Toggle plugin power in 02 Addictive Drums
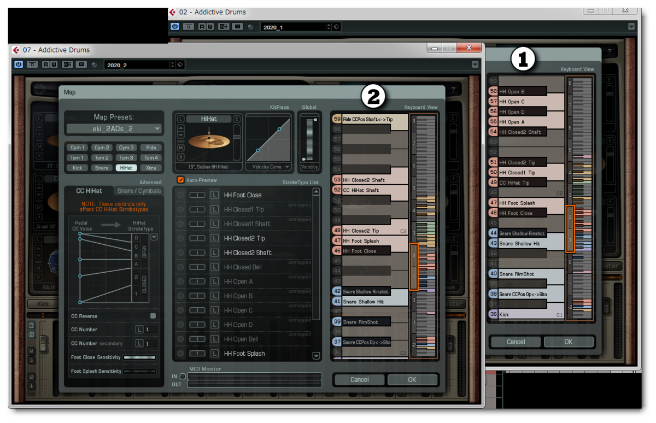656x423 pixels. tap(175, 26)
